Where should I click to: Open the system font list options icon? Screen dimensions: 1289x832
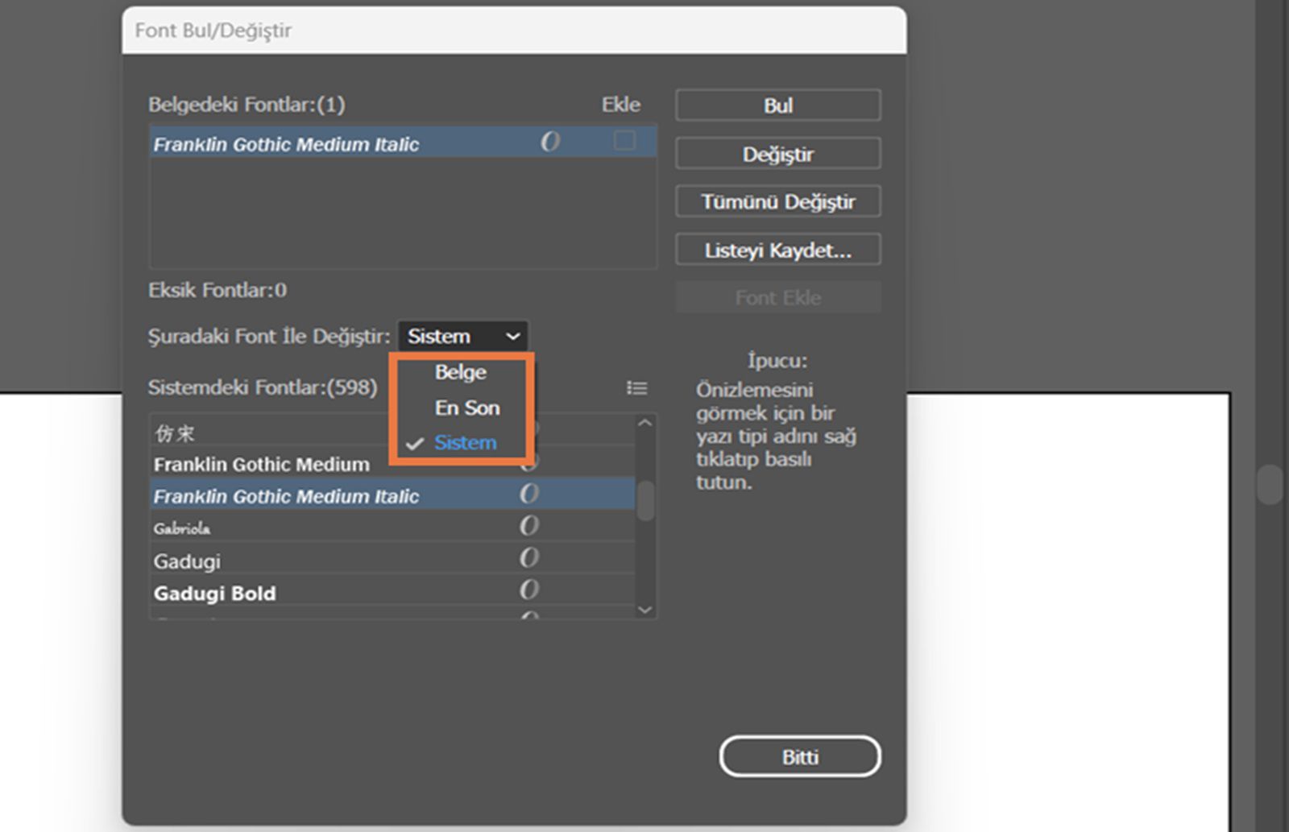pos(637,388)
